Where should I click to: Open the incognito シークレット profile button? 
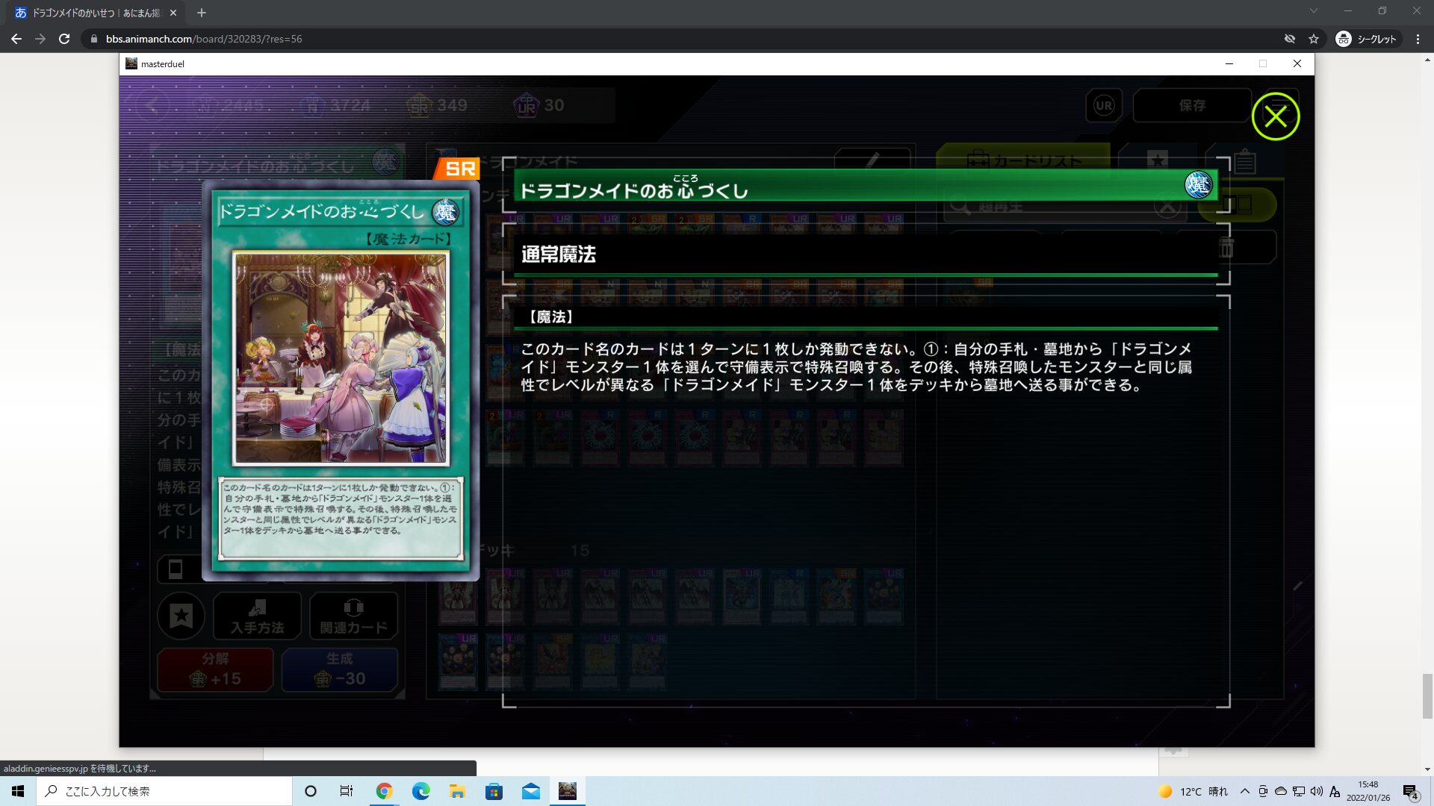point(1368,39)
